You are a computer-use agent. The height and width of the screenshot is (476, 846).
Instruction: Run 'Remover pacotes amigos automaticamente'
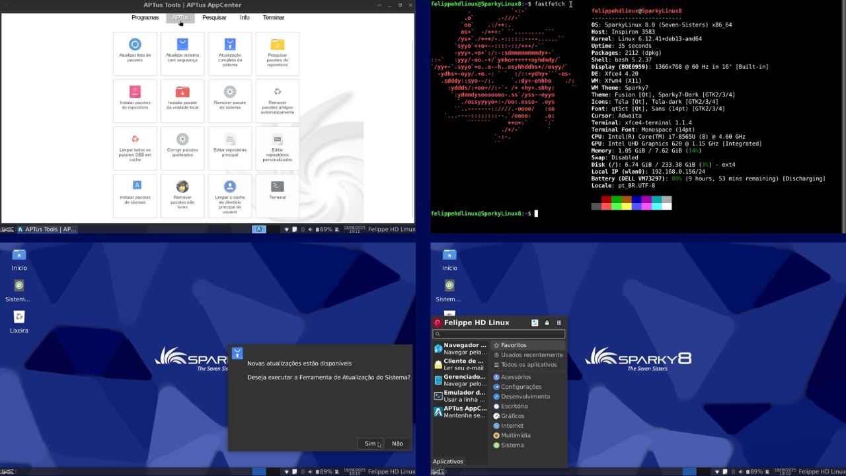(278, 101)
